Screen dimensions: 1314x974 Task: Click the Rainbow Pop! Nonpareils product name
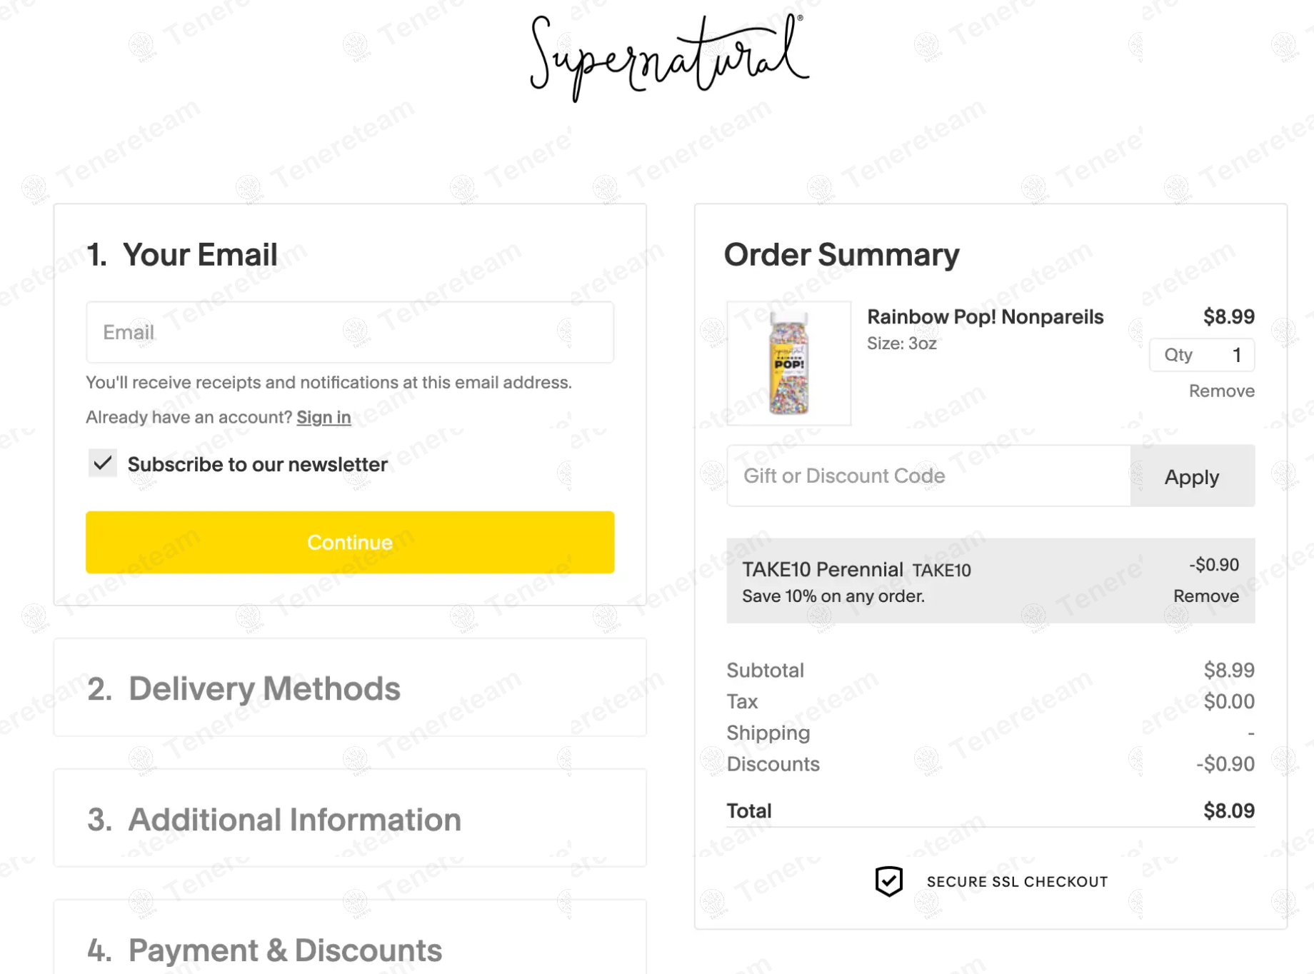point(985,317)
